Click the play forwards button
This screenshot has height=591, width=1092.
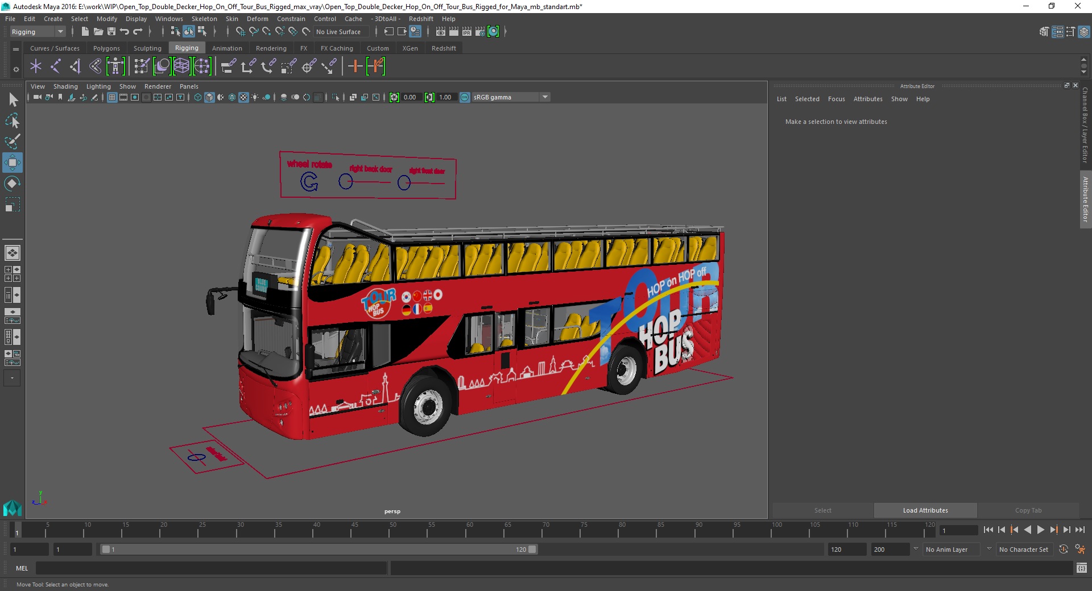pos(1040,530)
